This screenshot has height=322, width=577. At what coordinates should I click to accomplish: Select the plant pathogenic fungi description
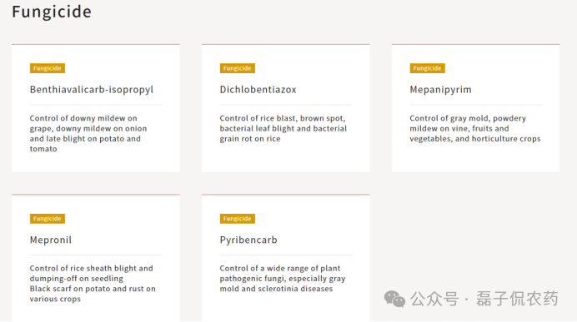point(282,278)
